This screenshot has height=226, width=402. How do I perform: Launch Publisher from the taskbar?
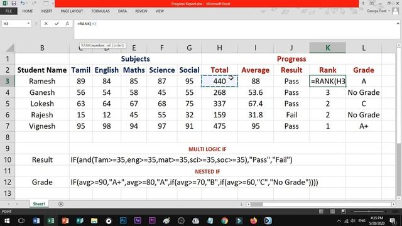80,220
